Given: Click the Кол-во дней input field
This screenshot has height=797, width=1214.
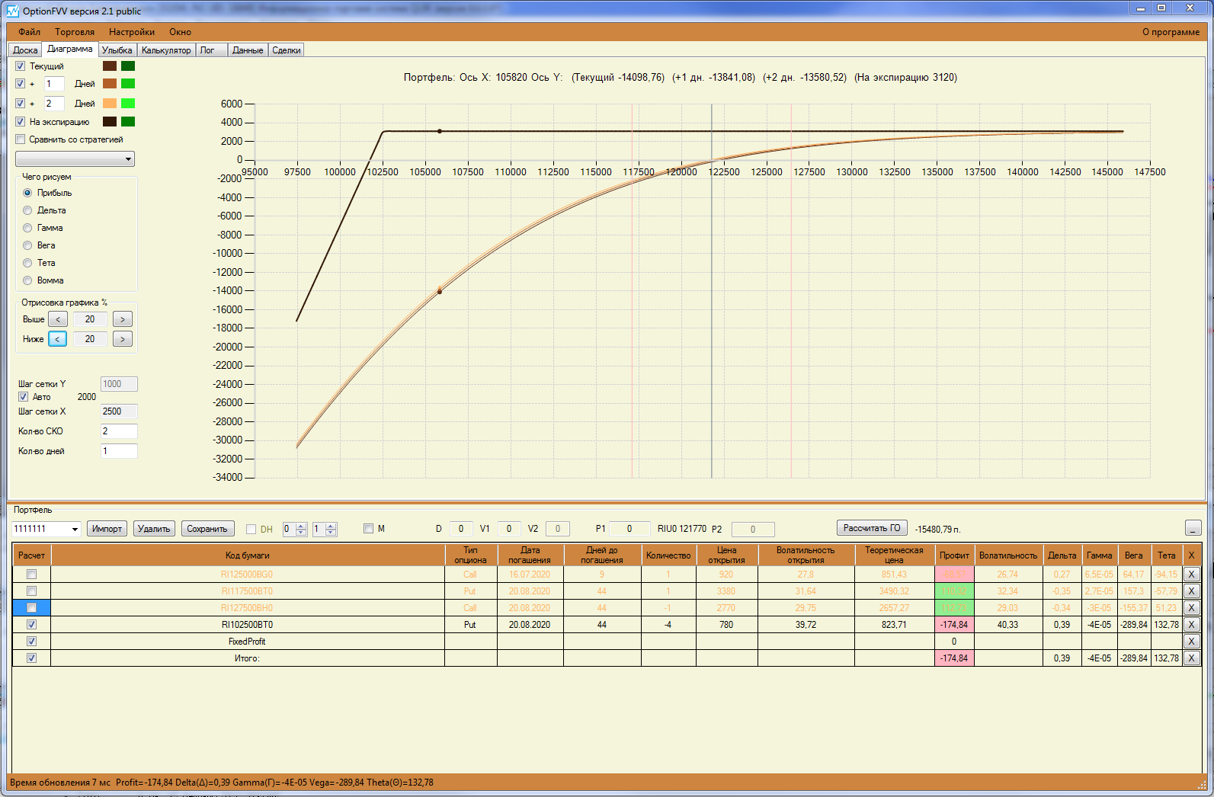Looking at the screenshot, I should click(x=119, y=451).
